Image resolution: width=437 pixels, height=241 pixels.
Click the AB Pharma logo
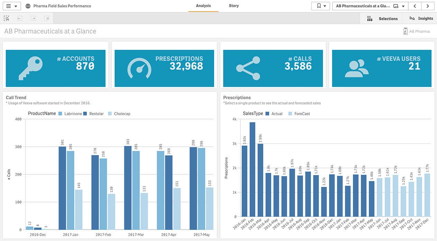pos(416,31)
